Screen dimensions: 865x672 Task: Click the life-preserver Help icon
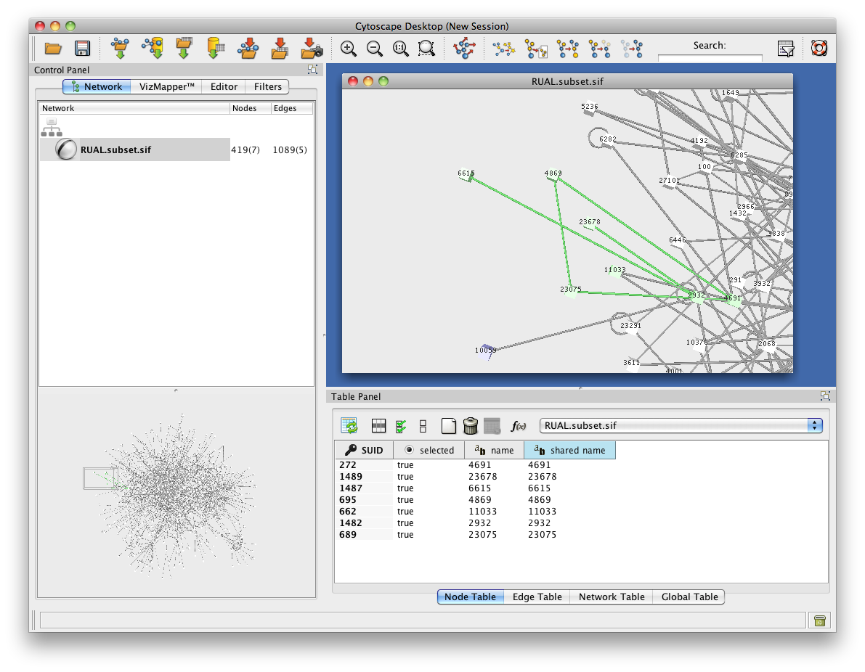click(819, 49)
